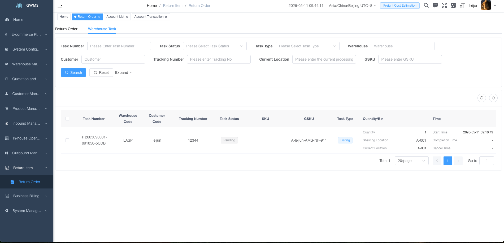Focus the Tracking Number input
The image size is (504, 243).
pos(219,59)
